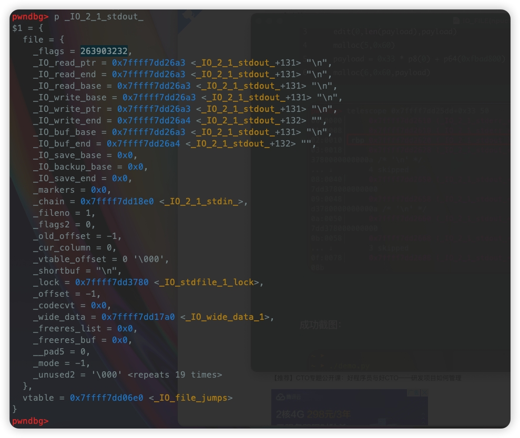Viewport: 520px width, 438px height.
Task: Click the $1 = { line
Action: pyautogui.click(x=27, y=28)
